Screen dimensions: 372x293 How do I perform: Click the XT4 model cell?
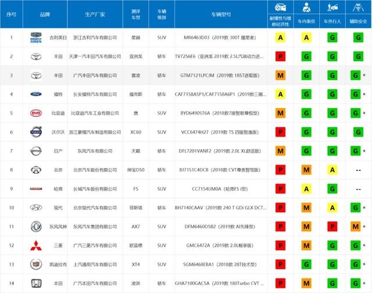pos(135,265)
